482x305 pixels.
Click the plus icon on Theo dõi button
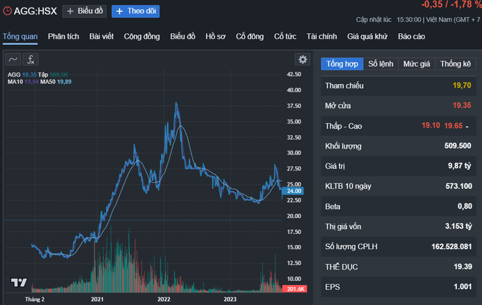point(119,11)
